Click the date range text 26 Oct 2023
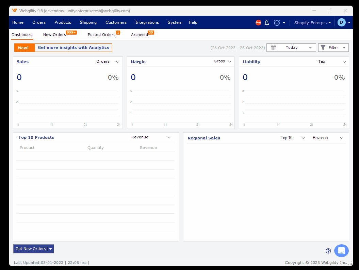 (238, 48)
